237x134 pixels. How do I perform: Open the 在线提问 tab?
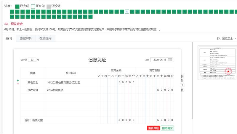point(45,38)
